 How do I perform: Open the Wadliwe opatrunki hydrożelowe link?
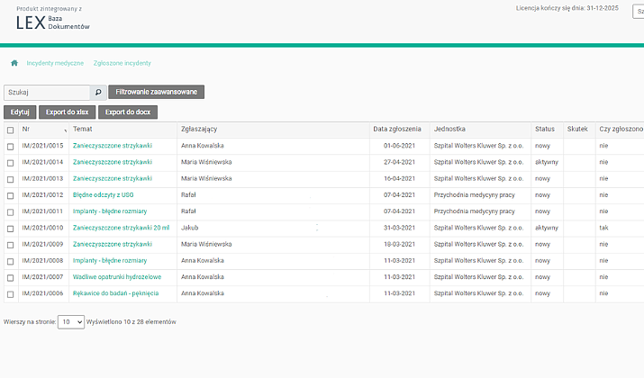[x=117, y=277]
